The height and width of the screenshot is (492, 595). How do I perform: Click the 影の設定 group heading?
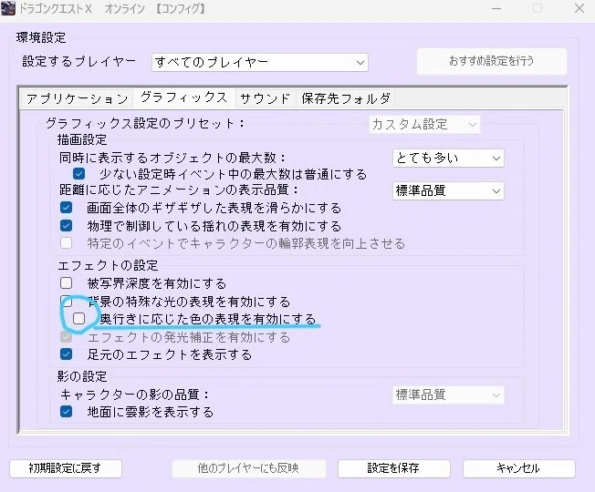tap(82, 376)
